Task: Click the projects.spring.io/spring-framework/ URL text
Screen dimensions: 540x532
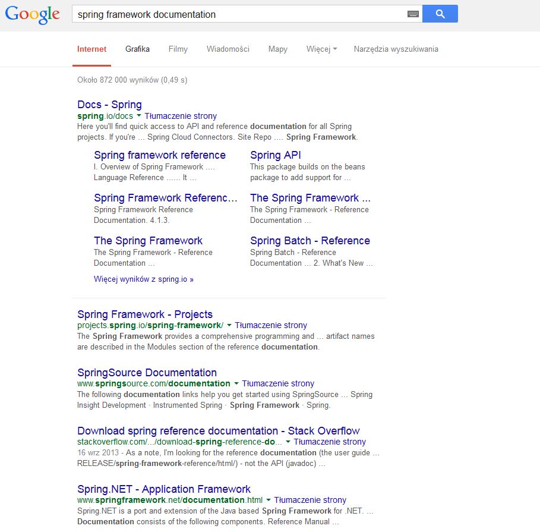Action: pyautogui.click(x=150, y=325)
